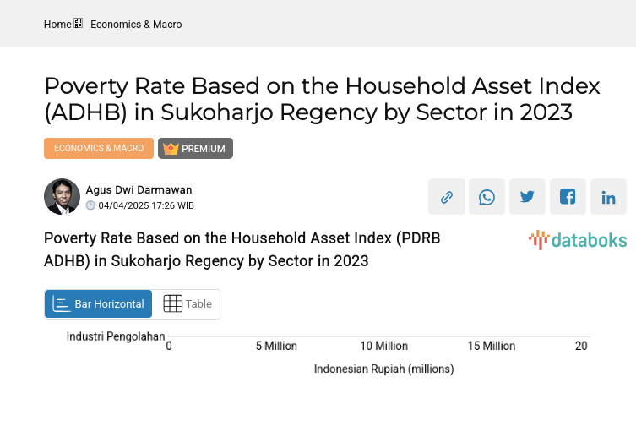Click the crown icon on Premium badge
This screenshot has width=636, height=421.
[171, 149]
